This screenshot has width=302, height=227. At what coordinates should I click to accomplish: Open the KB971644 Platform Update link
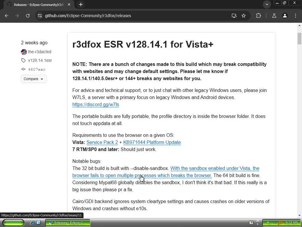(152, 142)
